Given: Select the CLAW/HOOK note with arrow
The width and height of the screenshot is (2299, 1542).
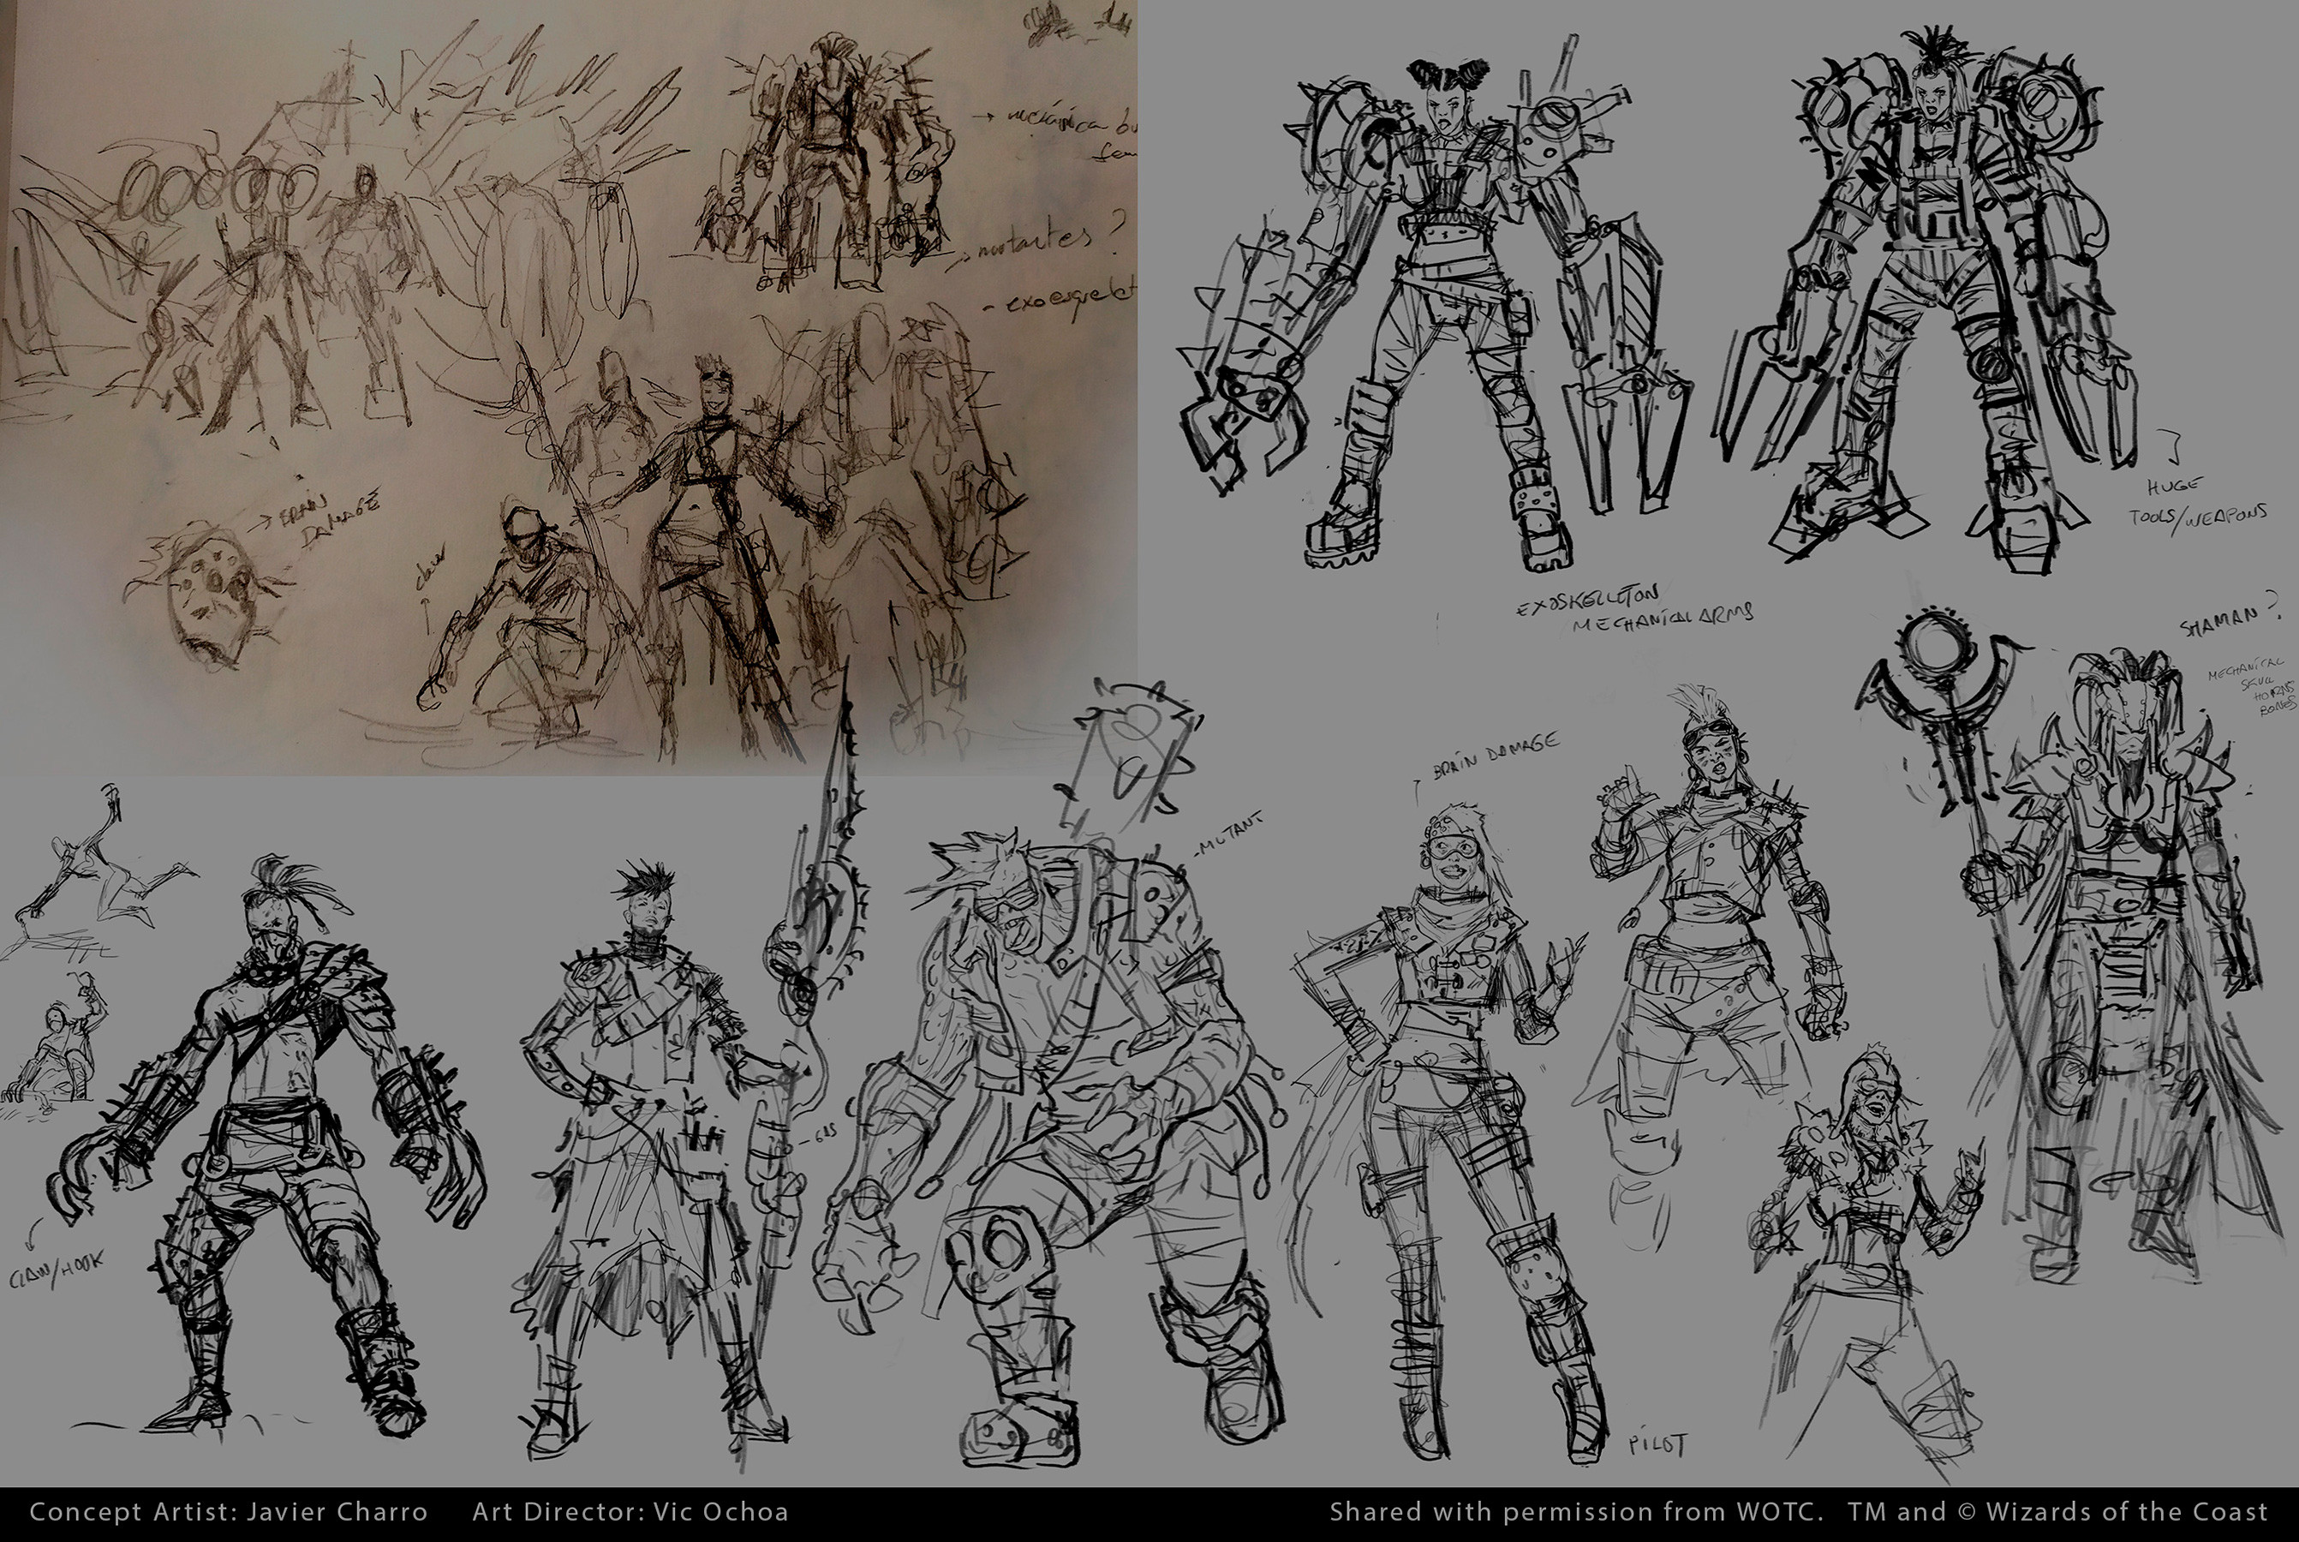Looking at the screenshot, I should (x=57, y=1270).
